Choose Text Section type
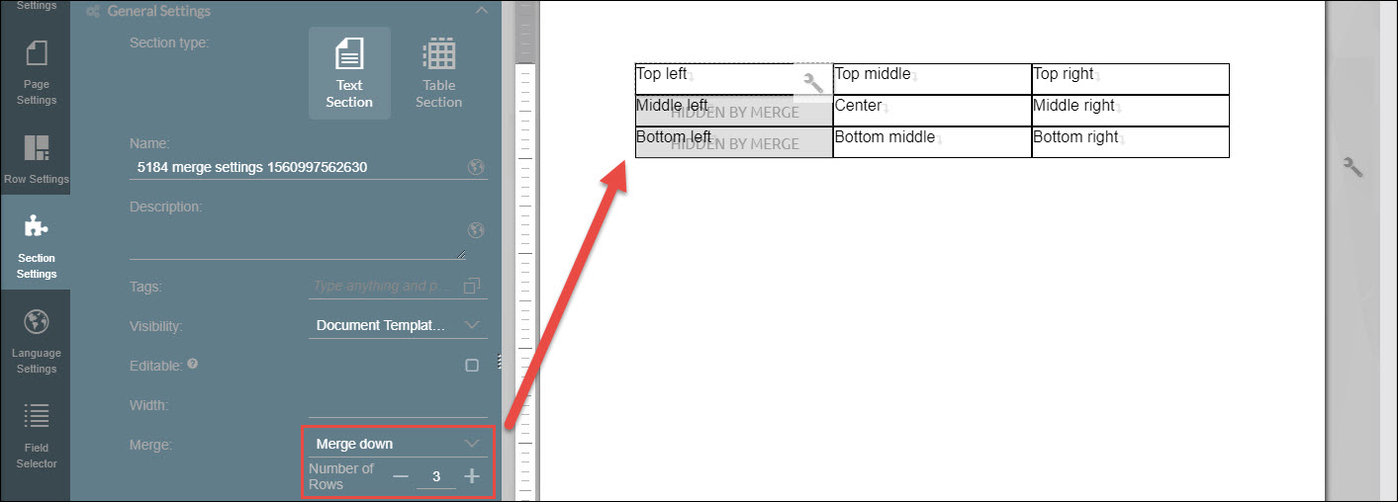The image size is (1398, 502). coord(349,73)
